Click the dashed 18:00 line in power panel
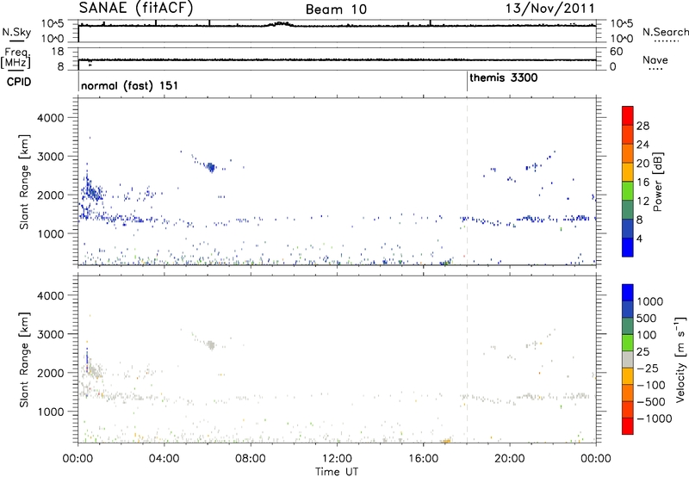 coord(467,182)
